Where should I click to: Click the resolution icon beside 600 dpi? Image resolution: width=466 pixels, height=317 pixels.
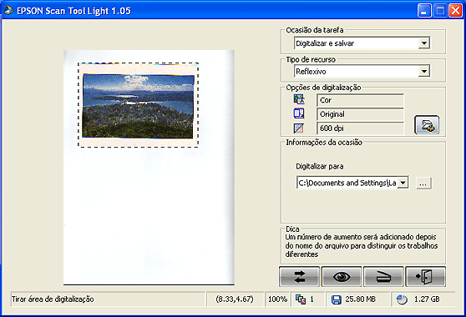pyautogui.click(x=299, y=128)
